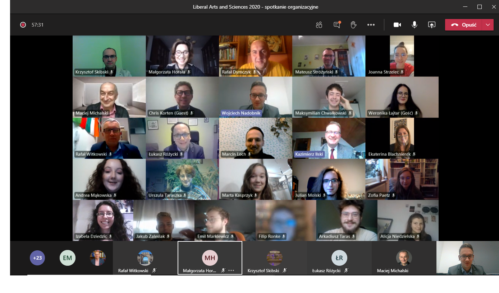Open more options on Małgorzata Hor... tile
499x293 pixels.
[231, 271]
